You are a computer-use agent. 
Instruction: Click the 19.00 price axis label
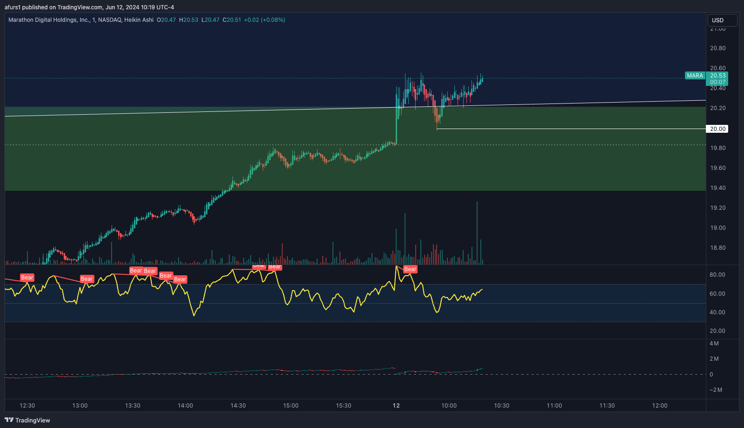[x=717, y=228]
